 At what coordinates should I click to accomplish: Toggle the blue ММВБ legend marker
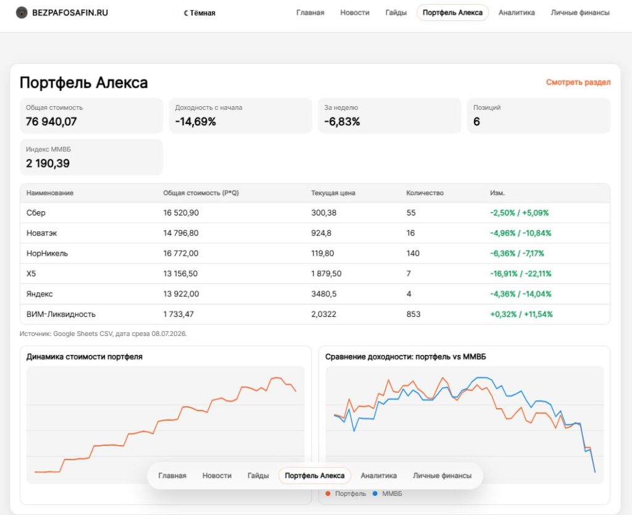tap(375, 493)
